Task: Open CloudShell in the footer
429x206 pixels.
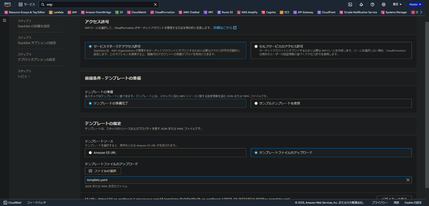Action: pyautogui.click(x=13, y=203)
